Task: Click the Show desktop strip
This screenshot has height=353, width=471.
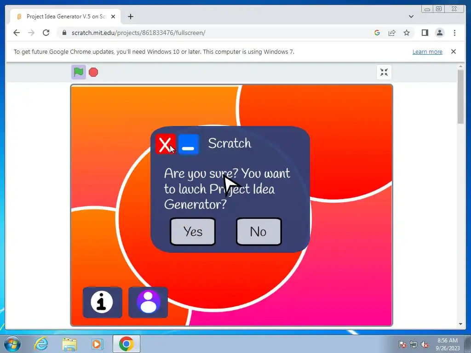Action: click(x=468, y=344)
